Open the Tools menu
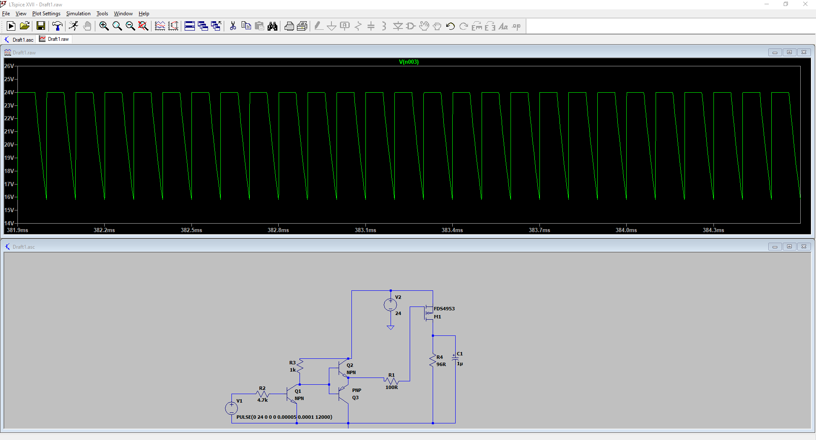Screen dimensions: 816x440 [102, 14]
